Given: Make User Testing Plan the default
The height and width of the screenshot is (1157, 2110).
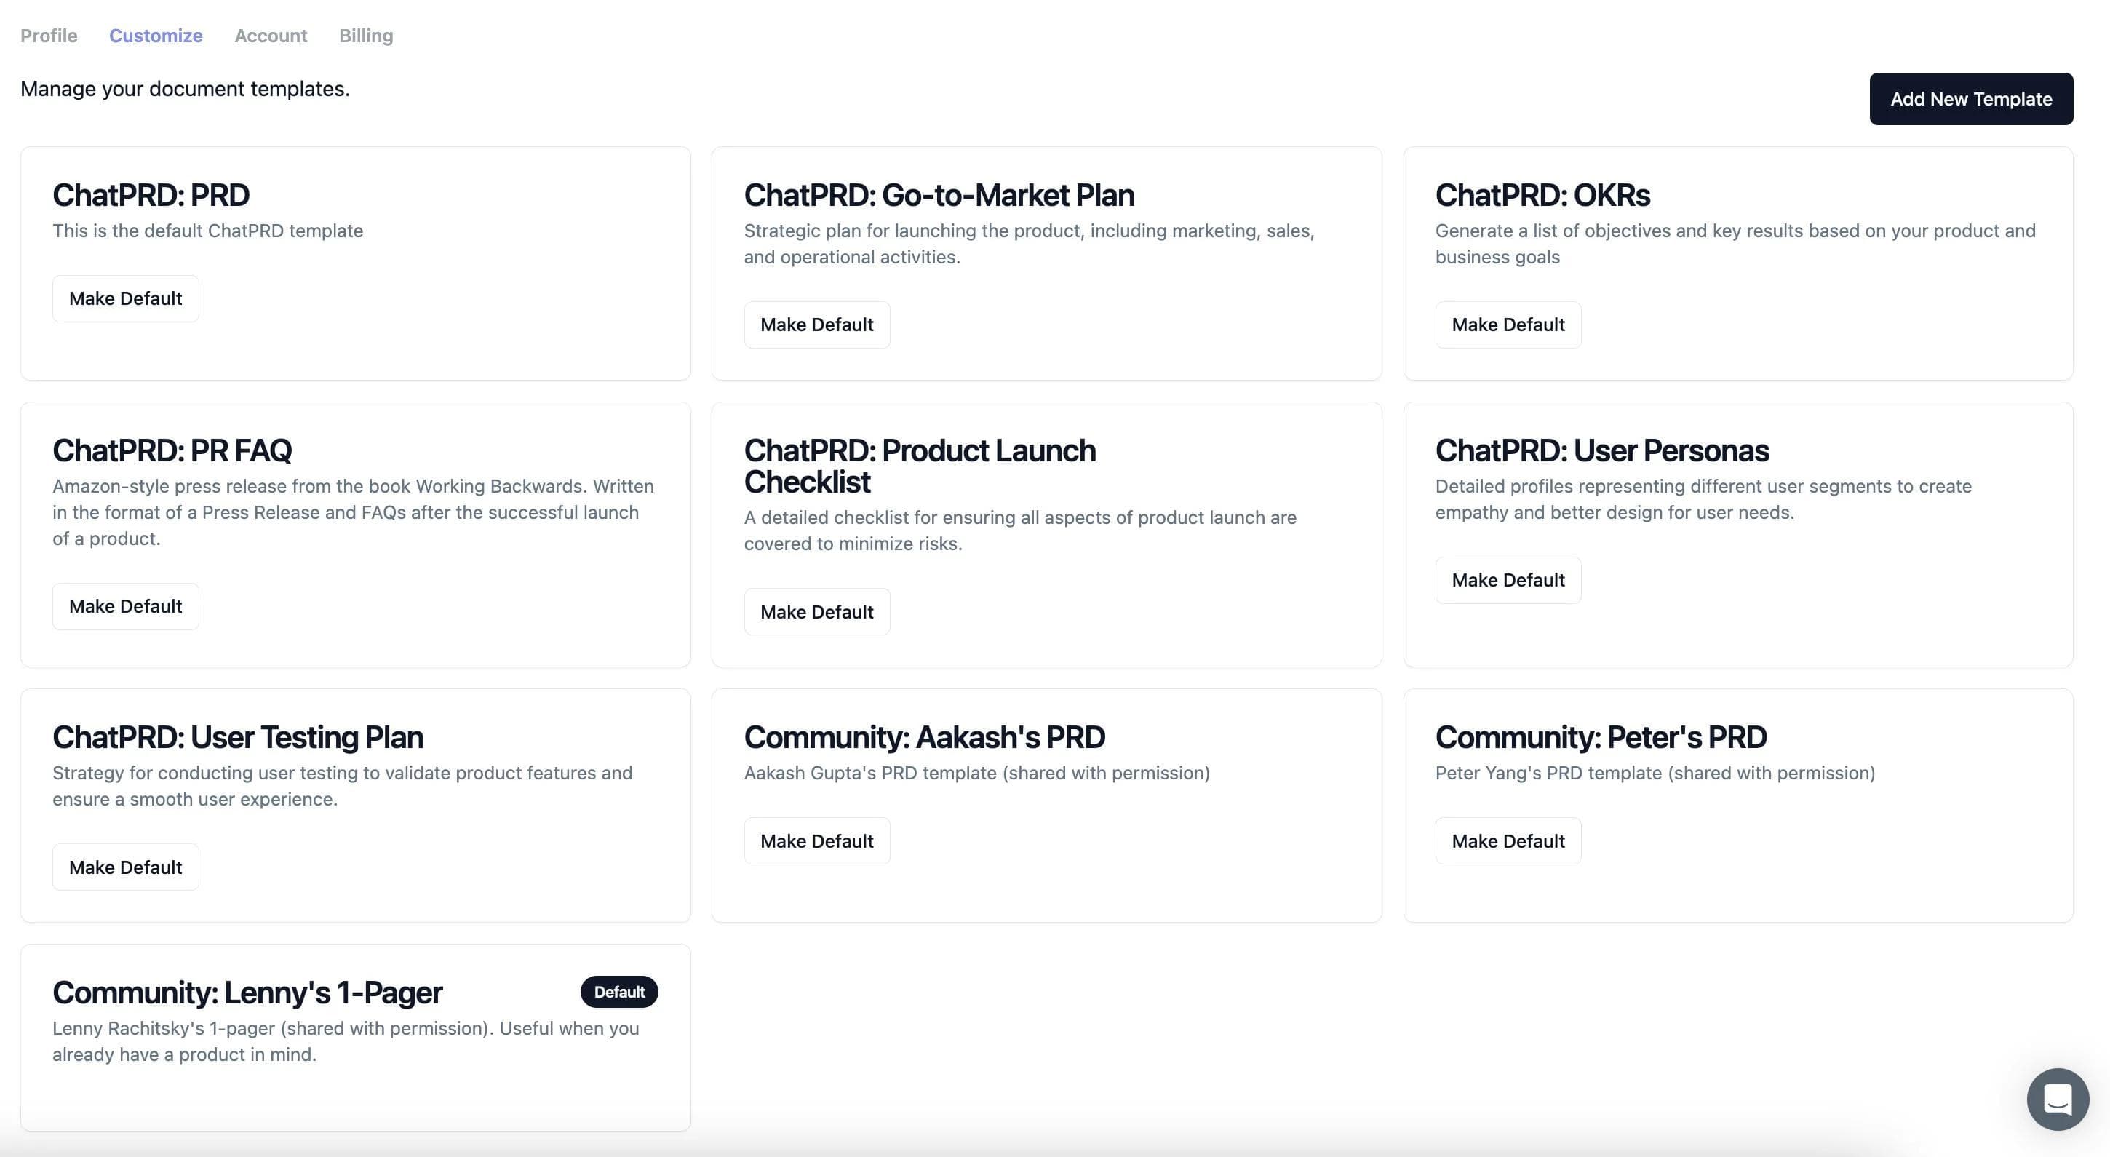Looking at the screenshot, I should [125, 867].
